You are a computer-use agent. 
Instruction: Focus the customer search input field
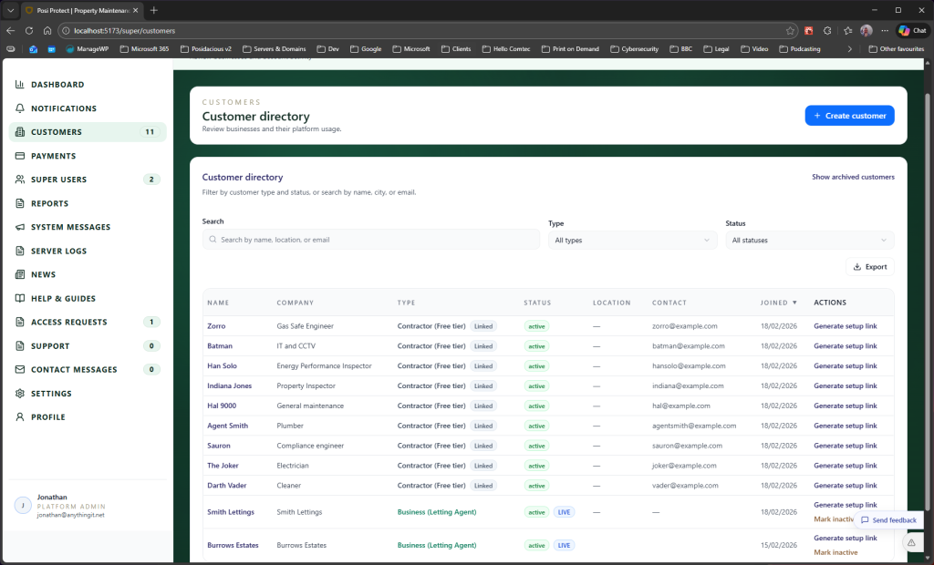pyautogui.click(x=371, y=240)
